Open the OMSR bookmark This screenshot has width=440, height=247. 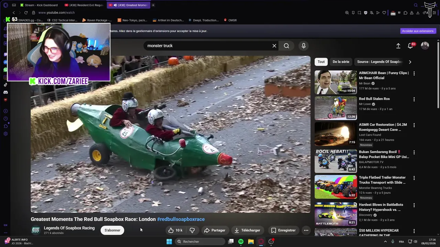230,20
